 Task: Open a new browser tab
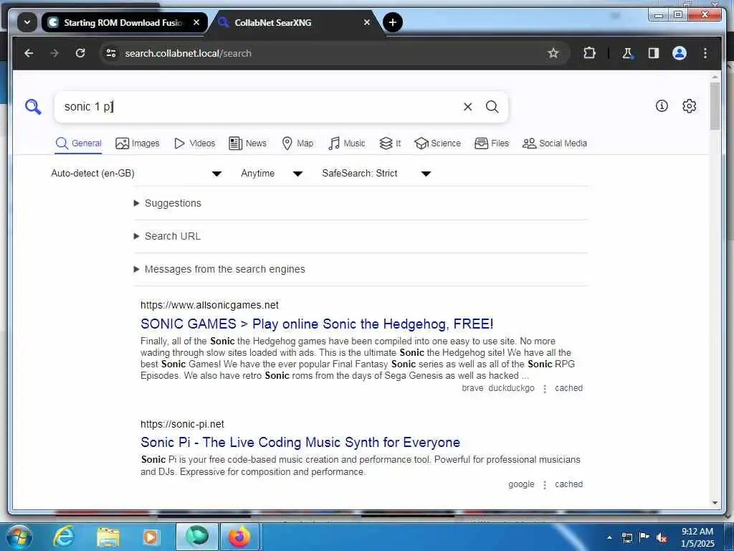coord(393,22)
